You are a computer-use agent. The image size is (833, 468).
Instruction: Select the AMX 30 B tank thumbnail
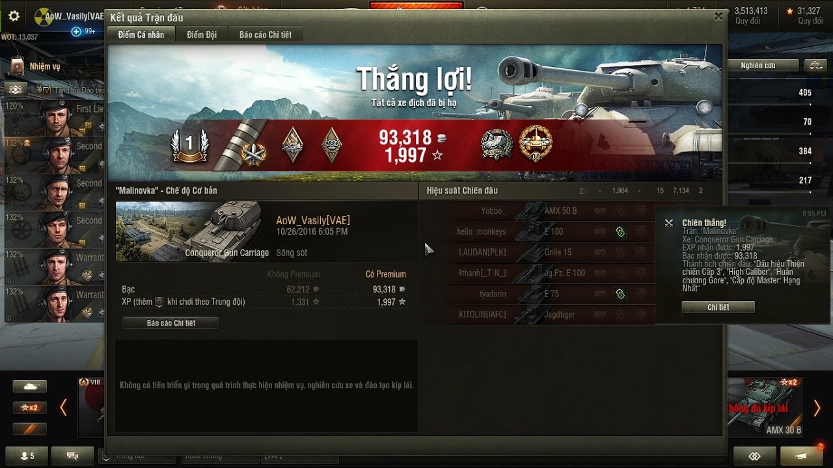coord(766,407)
